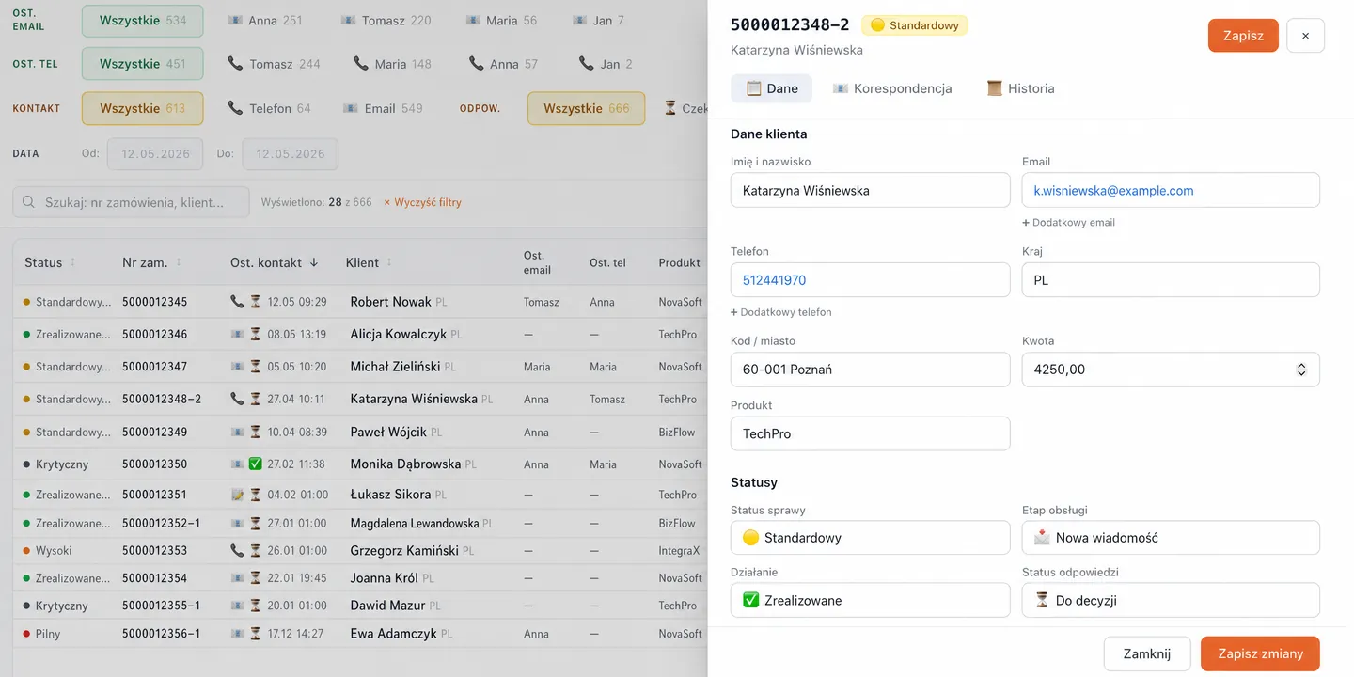1354x677 pixels.
Task: Click order number 5000012352-1
Action: 161,523
